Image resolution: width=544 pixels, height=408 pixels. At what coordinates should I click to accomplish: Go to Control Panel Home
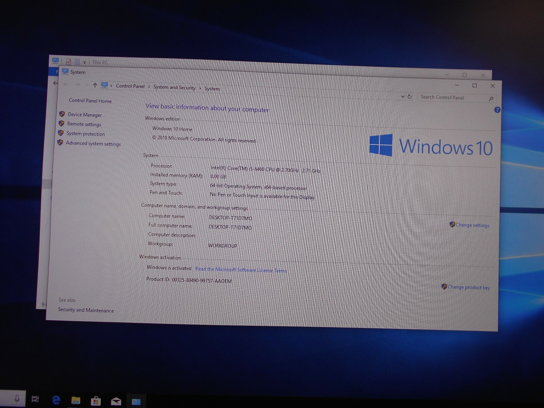pyautogui.click(x=90, y=101)
